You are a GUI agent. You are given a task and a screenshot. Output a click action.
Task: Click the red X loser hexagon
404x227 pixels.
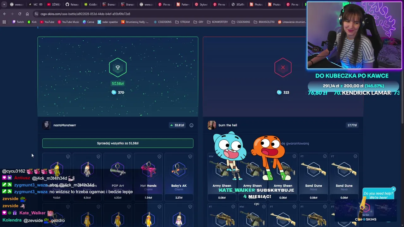tap(283, 67)
